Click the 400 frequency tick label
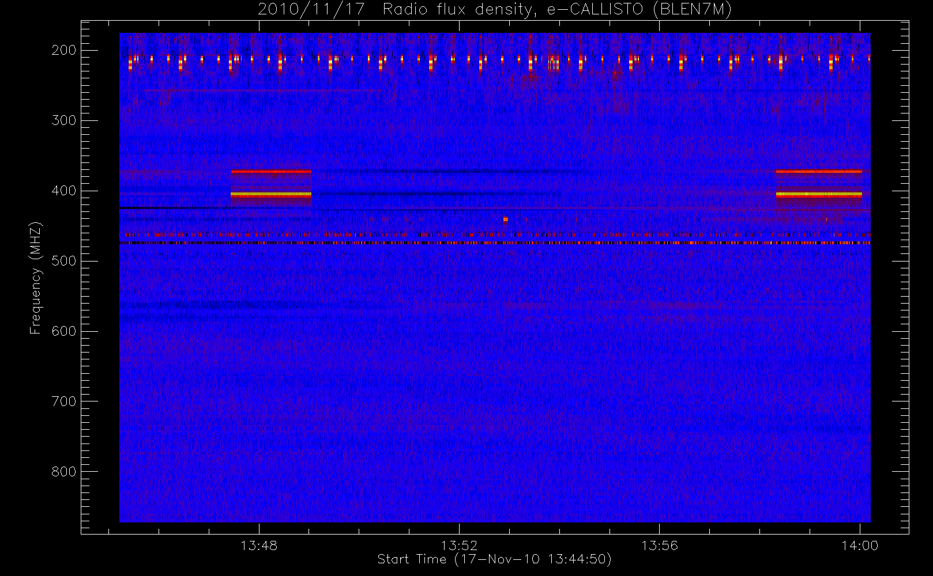The width and height of the screenshot is (933, 576). [63, 191]
